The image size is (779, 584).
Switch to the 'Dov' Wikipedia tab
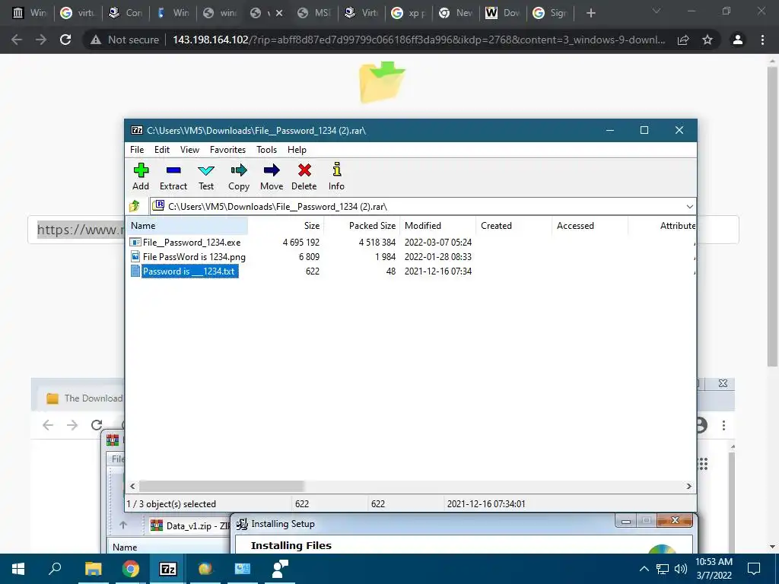(x=503, y=13)
